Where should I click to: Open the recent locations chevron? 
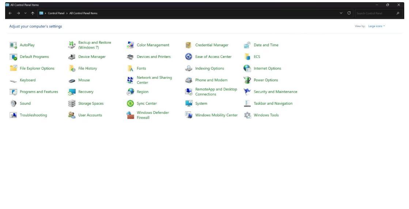pyautogui.click(x=25, y=13)
